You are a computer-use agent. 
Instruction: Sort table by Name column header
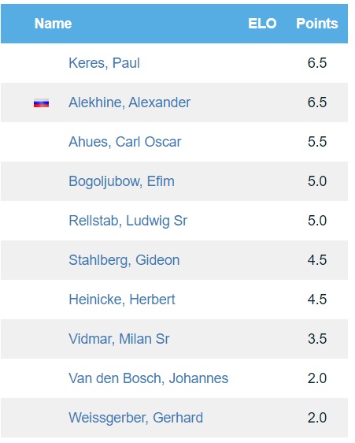53,24
